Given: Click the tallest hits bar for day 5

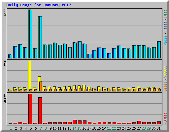Looking at the screenshot, I should 30,34.
